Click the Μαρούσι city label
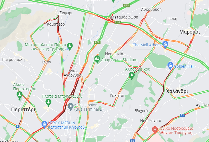Viewport: 209px width, 142px height. [190, 32]
